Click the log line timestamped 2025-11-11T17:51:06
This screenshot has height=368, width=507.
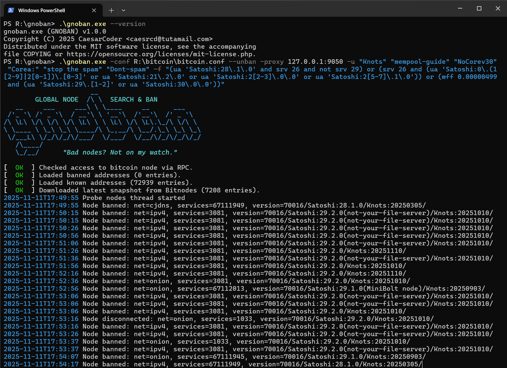pos(248,243)
